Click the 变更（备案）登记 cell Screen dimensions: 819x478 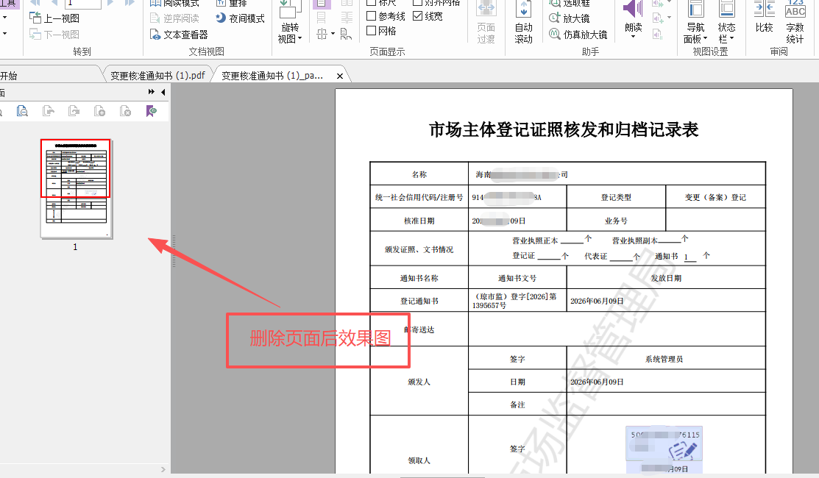715,197
